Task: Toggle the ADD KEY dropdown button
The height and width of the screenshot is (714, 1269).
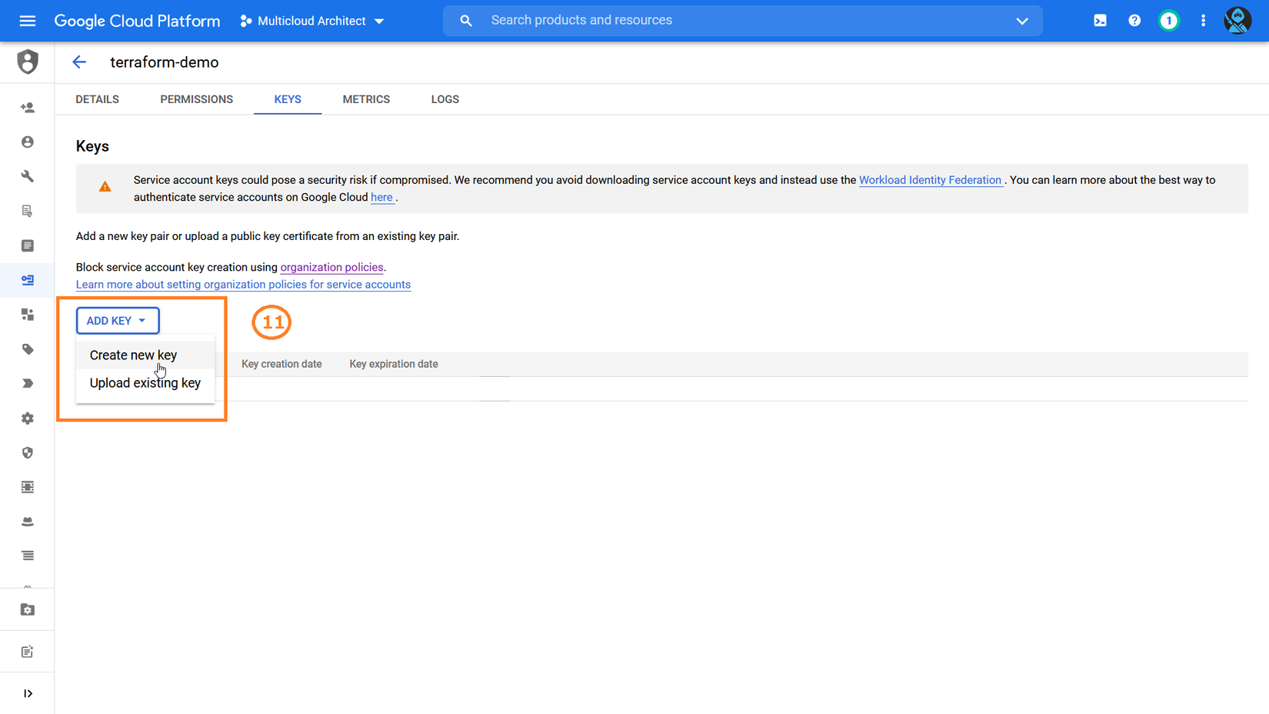Action: tap(118, 321)
